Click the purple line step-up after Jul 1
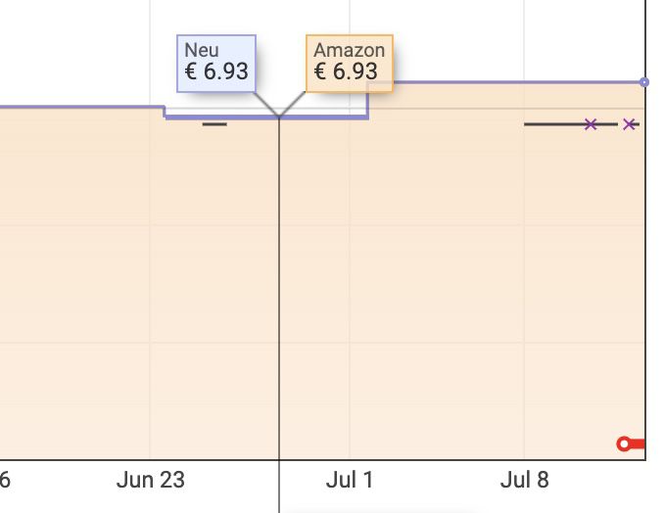Image resolution: width=664 pixels, height=513 pixels. [x=368, y=100]
